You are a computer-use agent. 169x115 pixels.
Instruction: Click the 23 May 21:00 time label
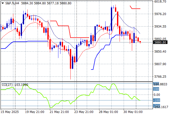click(x=83, y=112)
